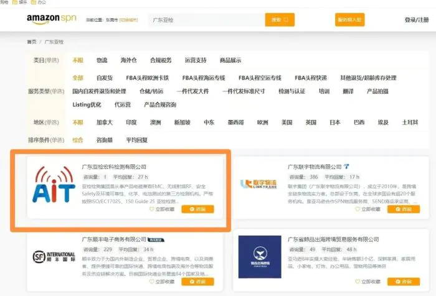Open the Linktrans 联宇物流 logo thumbnail
The width and height of the screenshot is (436, 296).
coord(258,184)
